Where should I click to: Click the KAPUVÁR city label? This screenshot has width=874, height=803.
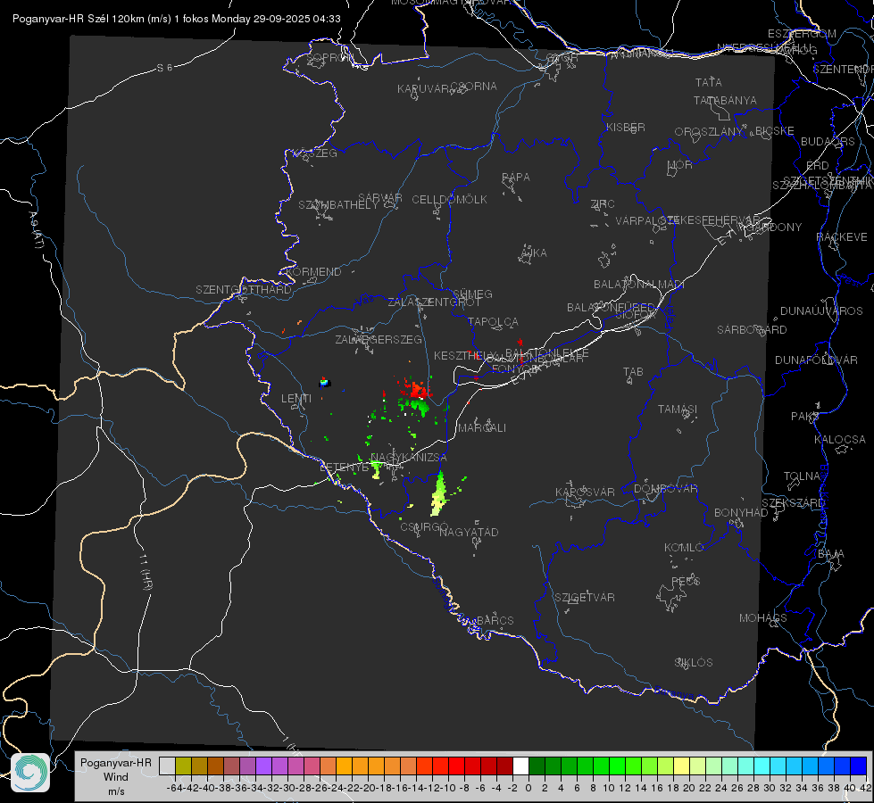point(424,89)
